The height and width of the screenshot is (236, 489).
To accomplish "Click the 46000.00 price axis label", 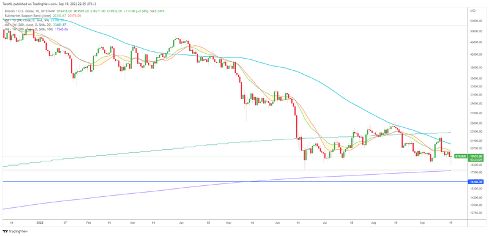I will (476, 42).
